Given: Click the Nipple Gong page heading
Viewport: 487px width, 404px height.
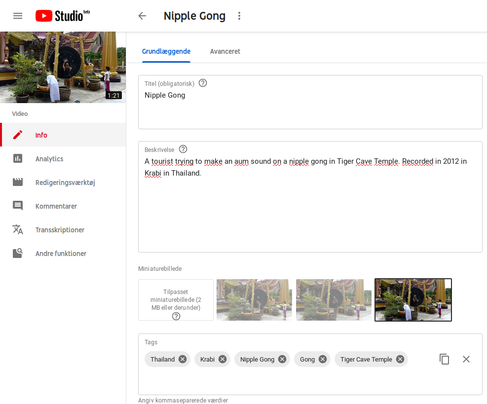Looking at the screenshot, I should click(194, 16).
